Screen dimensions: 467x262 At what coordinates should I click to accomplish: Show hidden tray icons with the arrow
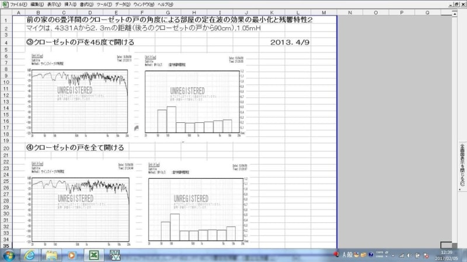393,256
